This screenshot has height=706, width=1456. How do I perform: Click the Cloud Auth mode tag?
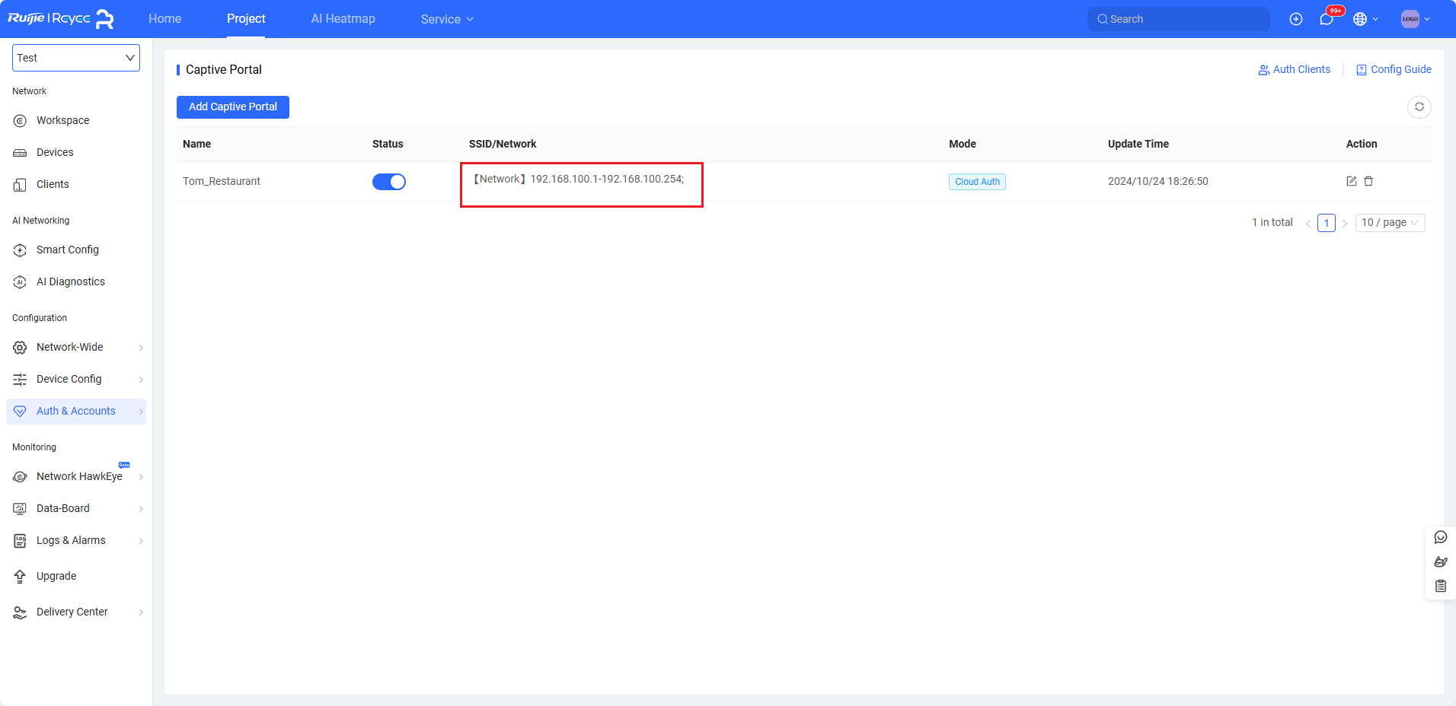(x=977, y=182)
